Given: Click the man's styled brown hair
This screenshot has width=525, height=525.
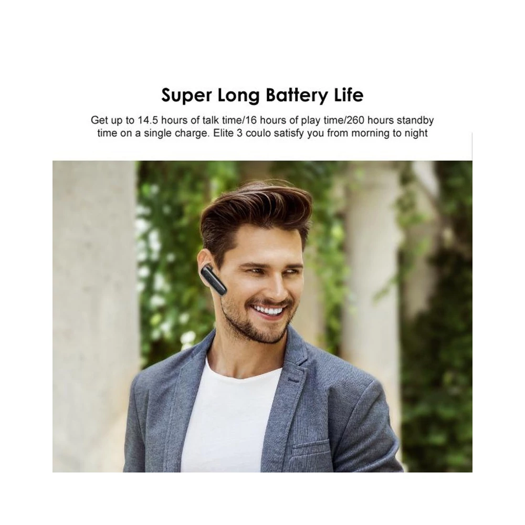Looking at the screenshot, I should [x=255, y=214].
